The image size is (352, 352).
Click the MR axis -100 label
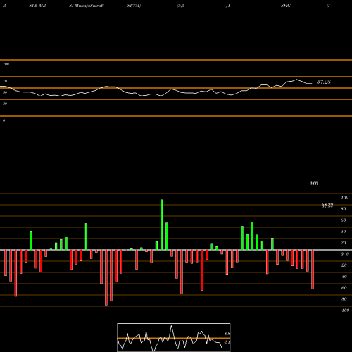[x=345, y=310]
